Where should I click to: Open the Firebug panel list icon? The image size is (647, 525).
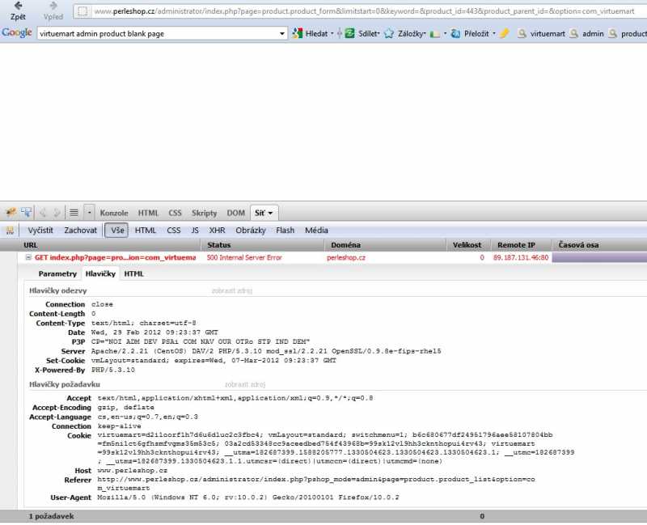click(74, 213)
